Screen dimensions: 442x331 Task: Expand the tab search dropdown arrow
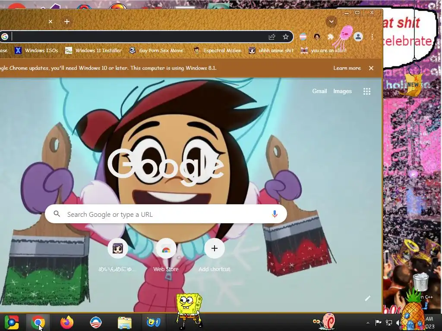[x=331, y=22]
